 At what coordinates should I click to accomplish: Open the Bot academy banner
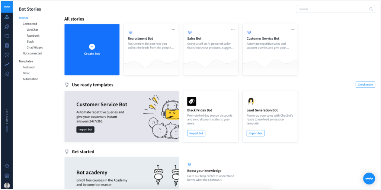tap(122, 173)
